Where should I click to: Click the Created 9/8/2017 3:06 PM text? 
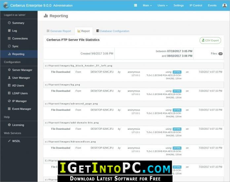coord(97,54)
